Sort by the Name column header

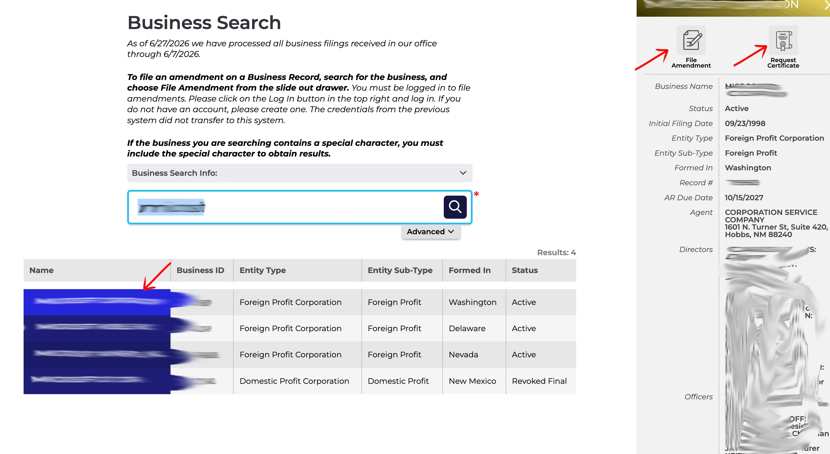[97, 270]
